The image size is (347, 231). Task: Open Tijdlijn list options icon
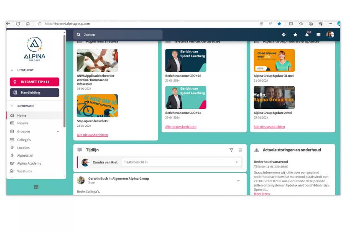point(240,150)
